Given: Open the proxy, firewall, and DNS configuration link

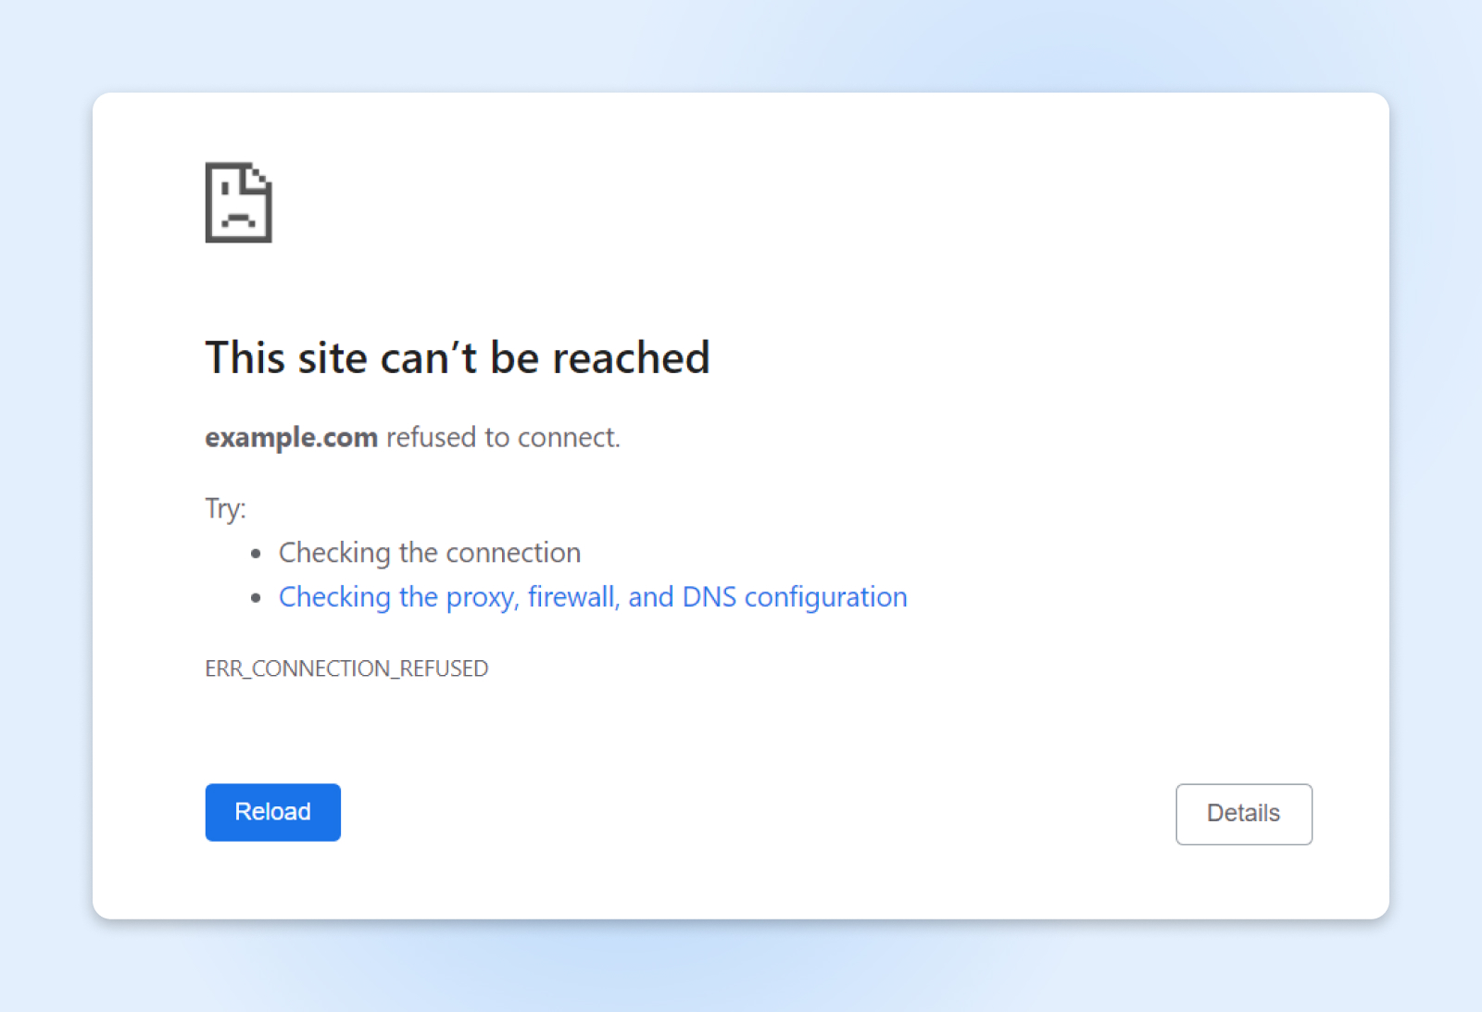Looking at the screenshot, I should (592, 596).
